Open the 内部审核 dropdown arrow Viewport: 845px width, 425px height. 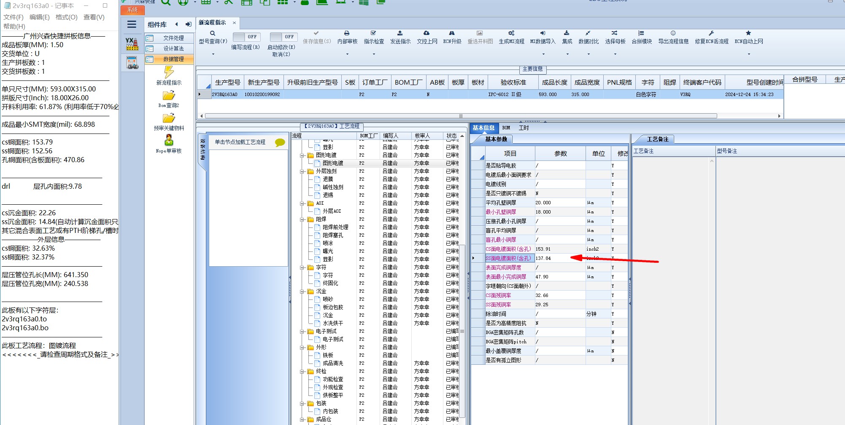tap(347, 54)
